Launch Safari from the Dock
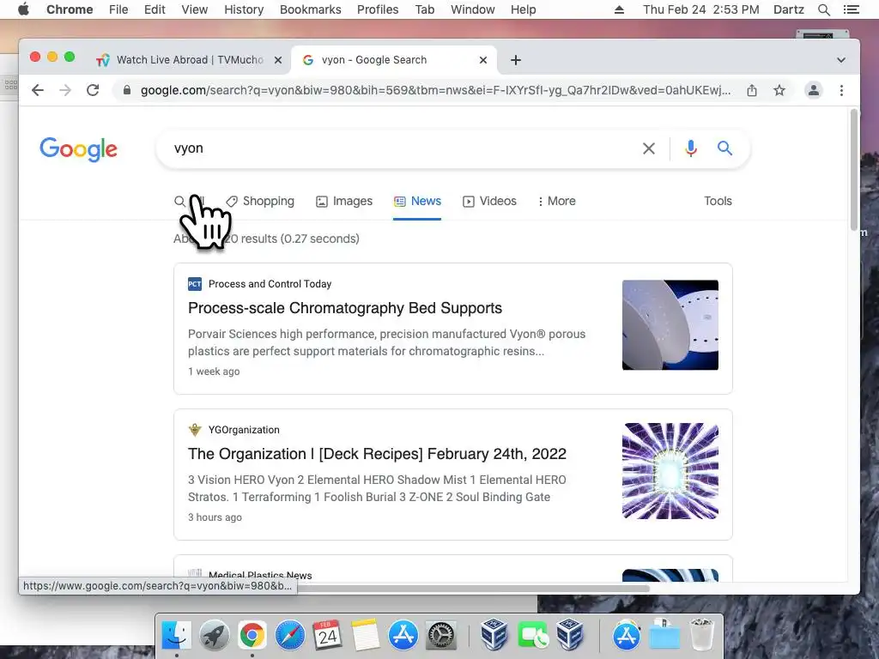The height and width of the screenshot is (659, 879). [290, 636]
